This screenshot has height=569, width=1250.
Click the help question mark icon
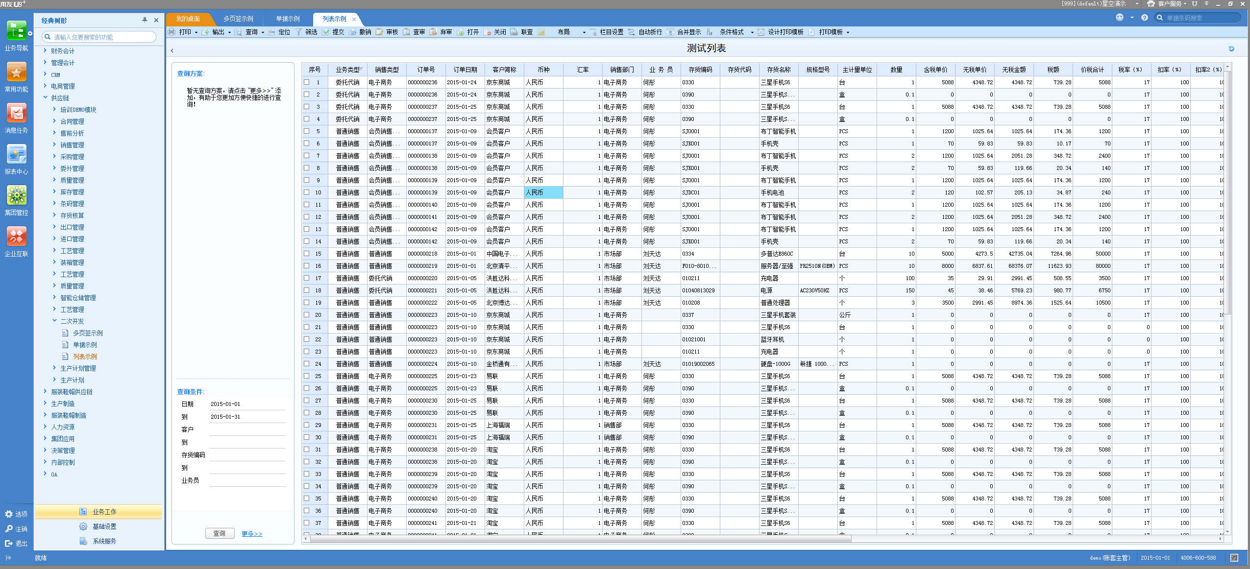[1145, 18]
